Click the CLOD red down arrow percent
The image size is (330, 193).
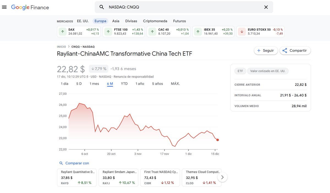coord(209,183)
